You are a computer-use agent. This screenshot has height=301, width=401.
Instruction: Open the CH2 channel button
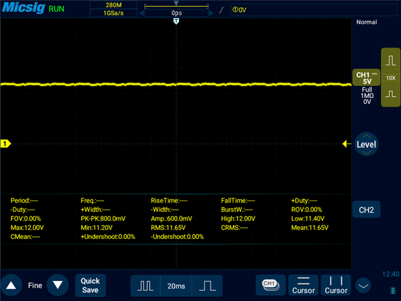(366, 210)
